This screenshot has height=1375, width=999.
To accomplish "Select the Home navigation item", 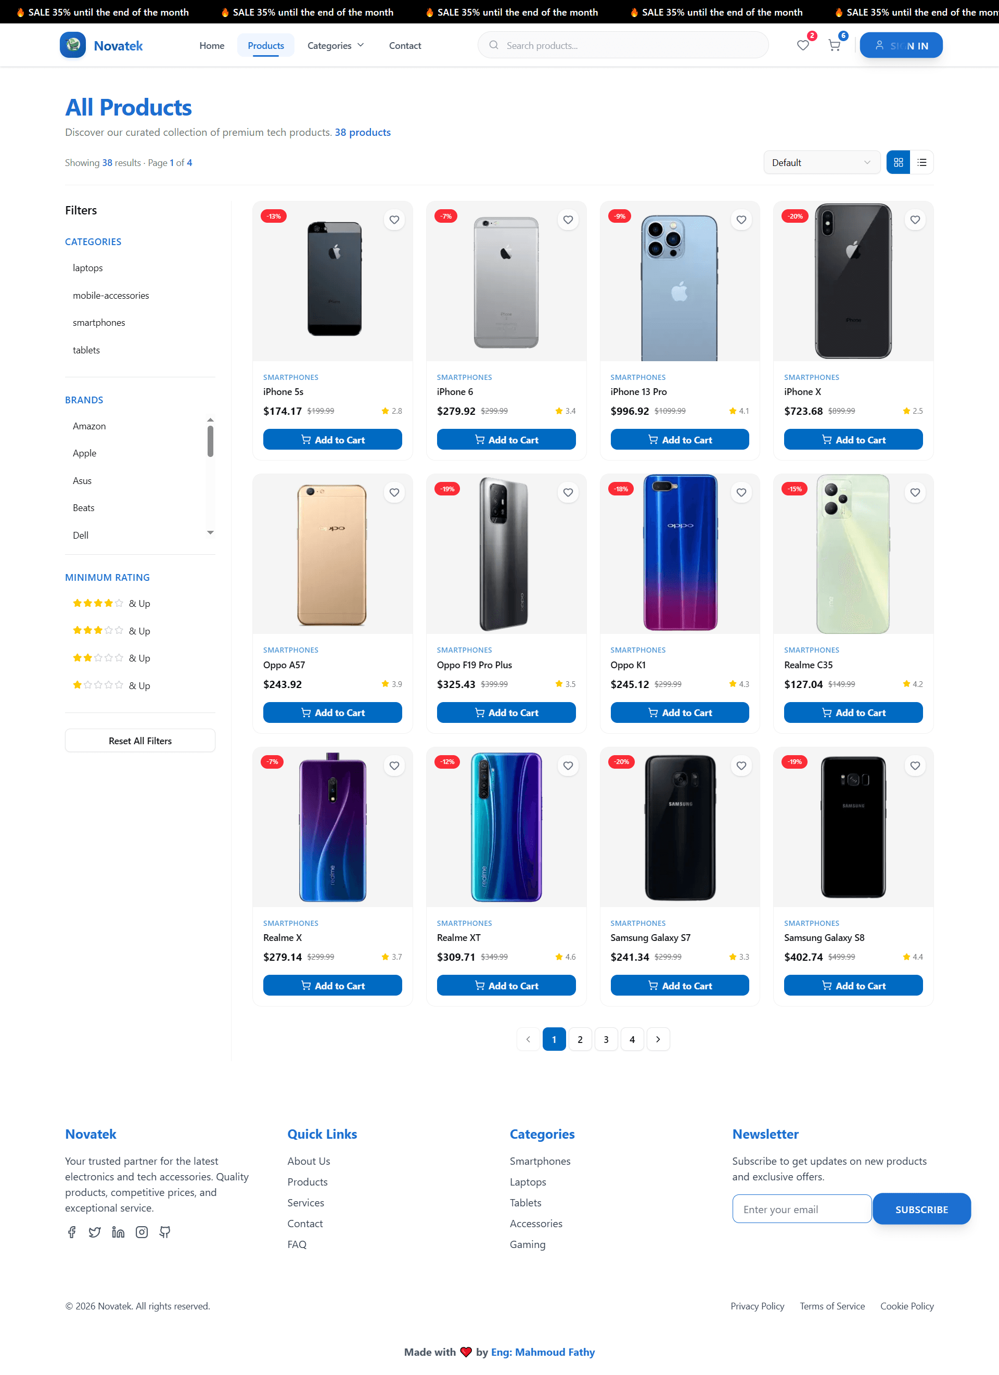I will 212,45.
